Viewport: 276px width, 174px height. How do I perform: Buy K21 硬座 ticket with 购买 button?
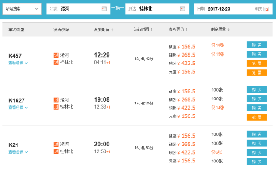pyautogui.click(x=257, y=134)
